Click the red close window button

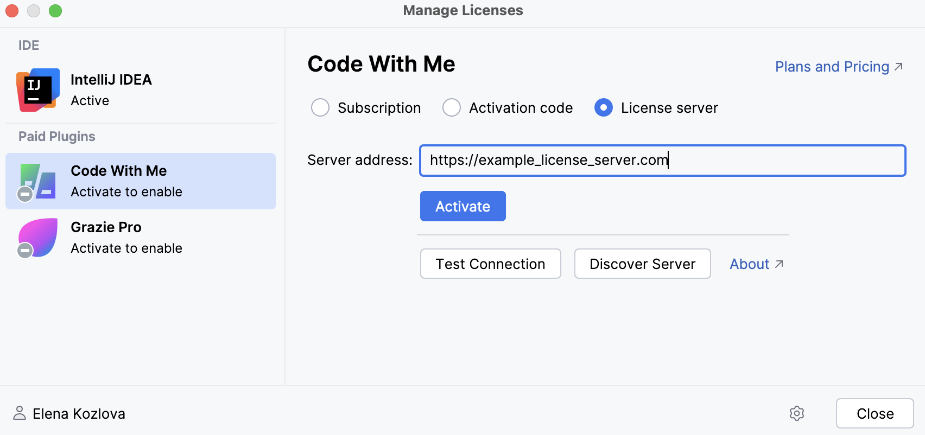pyautogui.click(x=12, y=11)
